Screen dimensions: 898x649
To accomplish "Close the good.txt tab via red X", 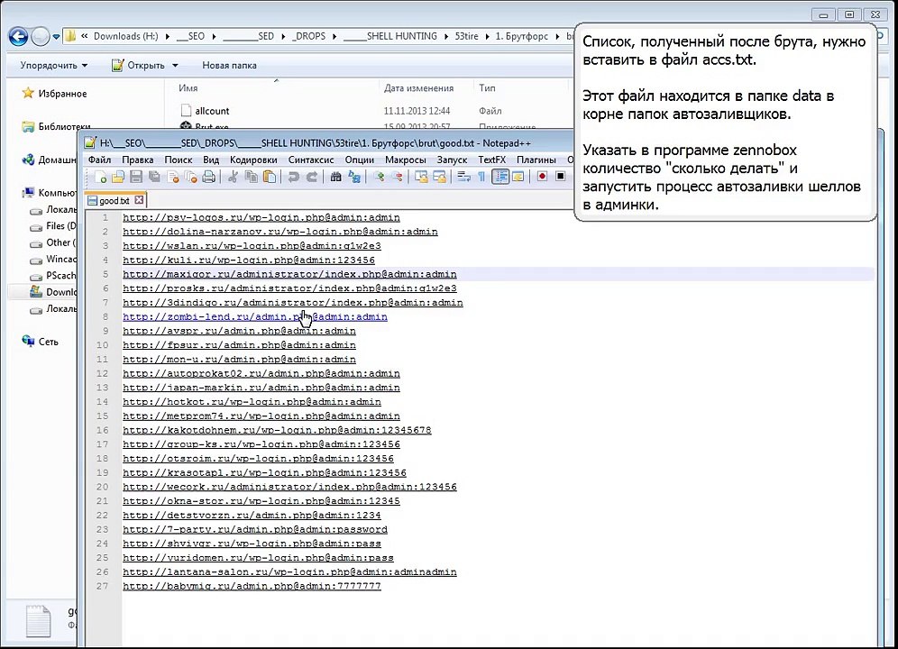I will 139,200.
